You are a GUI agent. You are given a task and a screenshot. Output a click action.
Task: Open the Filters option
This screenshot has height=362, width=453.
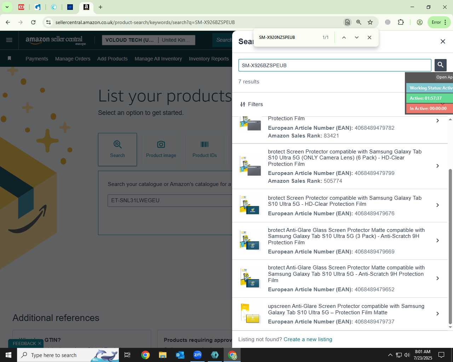[252, 104]
